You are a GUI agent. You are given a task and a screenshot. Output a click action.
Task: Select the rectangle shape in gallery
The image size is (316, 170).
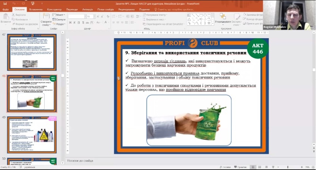pos(201,15)
